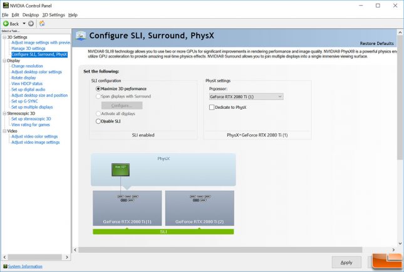Click the NVIDIA logo in title bar
The width and height of the screenshot is (404, 272).
pos(6,6)
